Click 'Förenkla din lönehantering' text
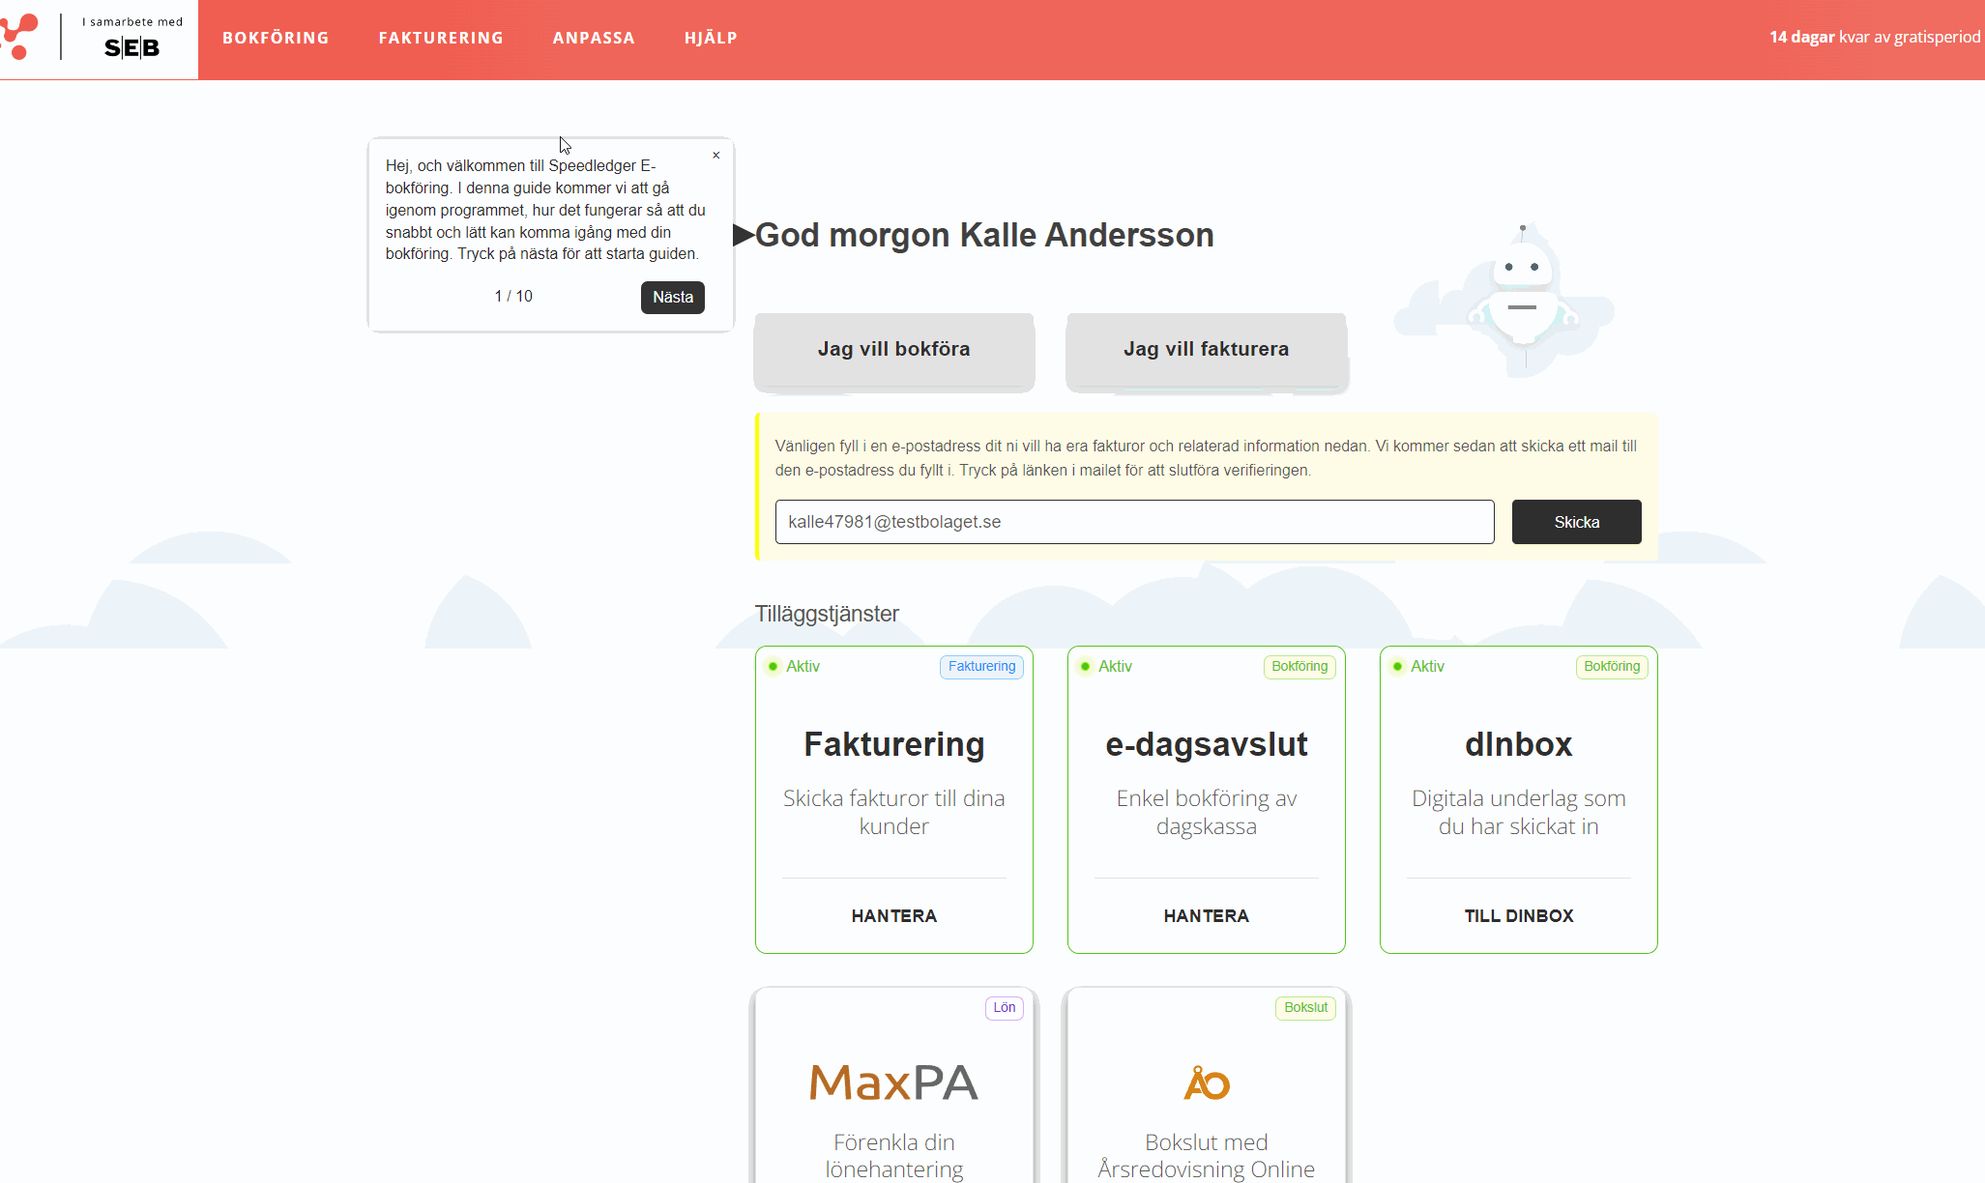The height and width of the screenshot is (1183, 1985). tap(894, 1156)
